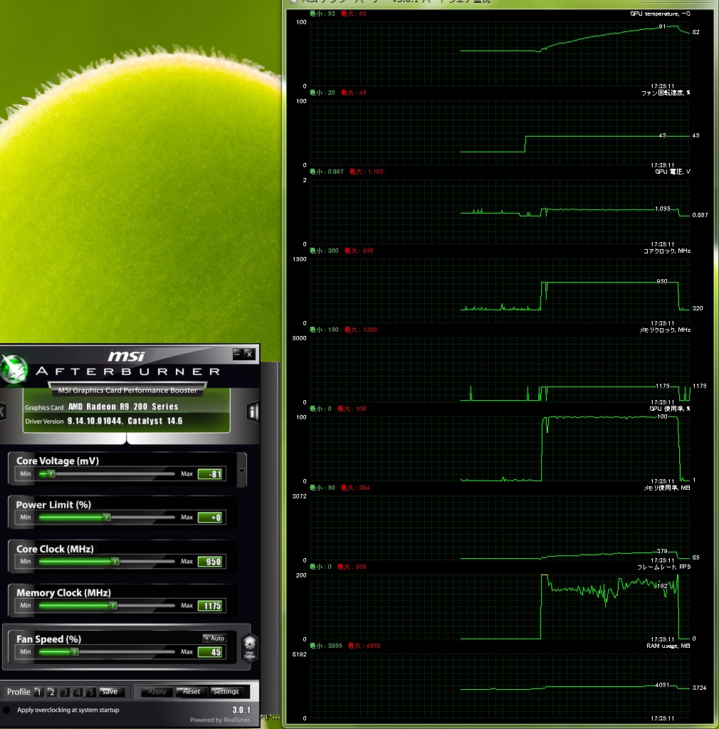This screenshot has height=729, width=719.
Task: Click 'MSI Graphics Card Performance Booster' banner
Action: (127, 390)
